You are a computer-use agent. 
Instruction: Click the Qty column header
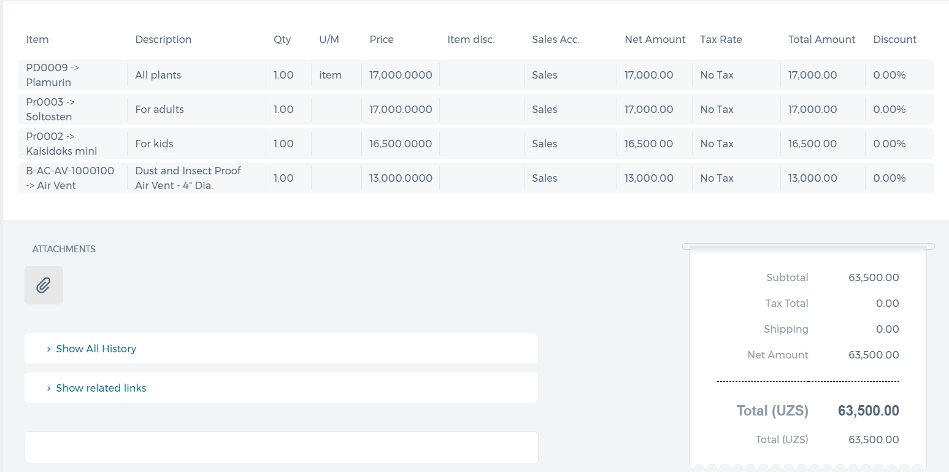(282, 39)
